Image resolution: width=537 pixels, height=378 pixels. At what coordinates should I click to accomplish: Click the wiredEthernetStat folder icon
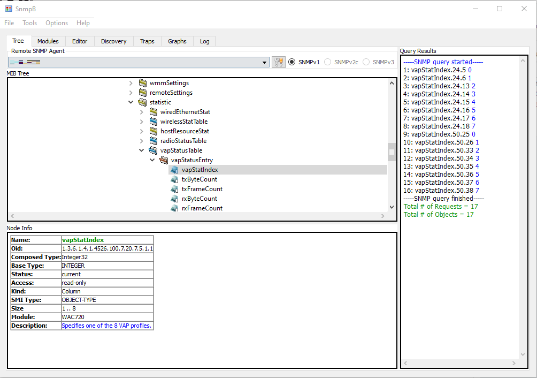tap(154, 111)
